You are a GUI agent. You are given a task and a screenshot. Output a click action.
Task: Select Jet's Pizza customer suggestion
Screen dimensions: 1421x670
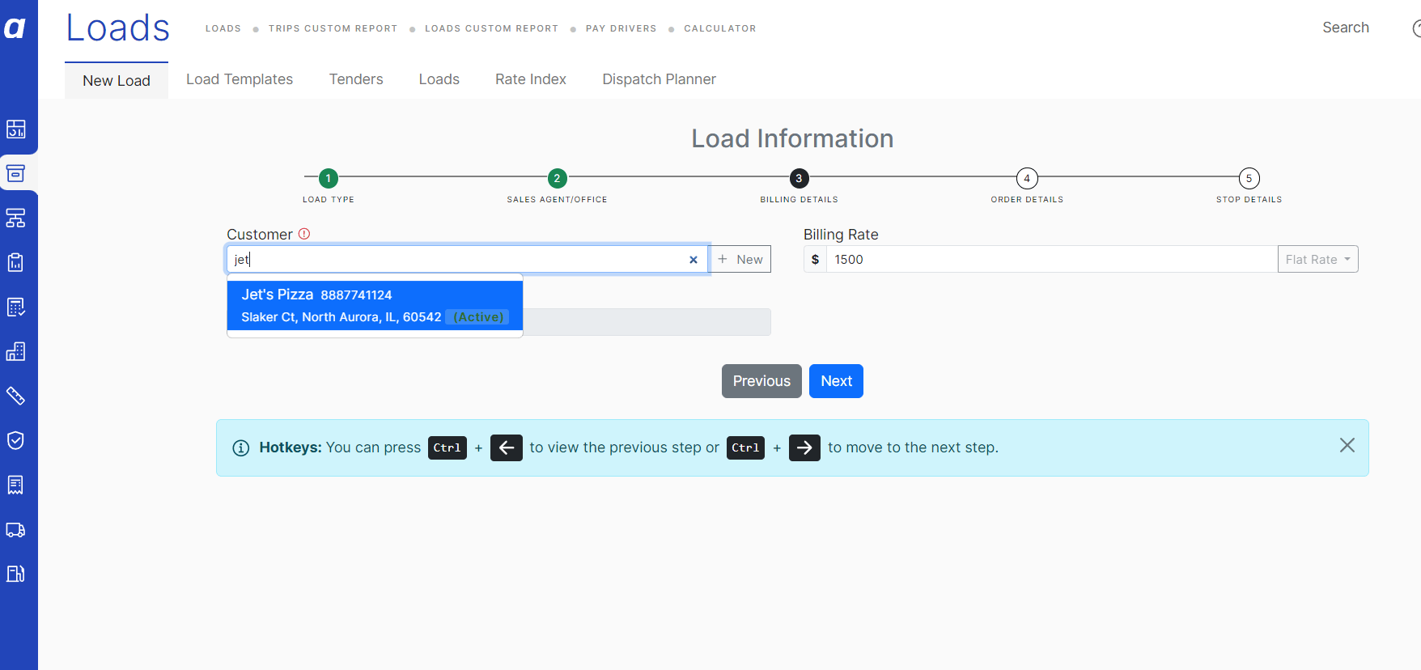point(375,306)
